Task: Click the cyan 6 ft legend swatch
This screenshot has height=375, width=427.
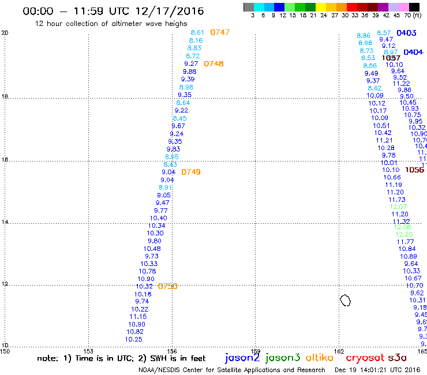Action: [x=259, y=7]
